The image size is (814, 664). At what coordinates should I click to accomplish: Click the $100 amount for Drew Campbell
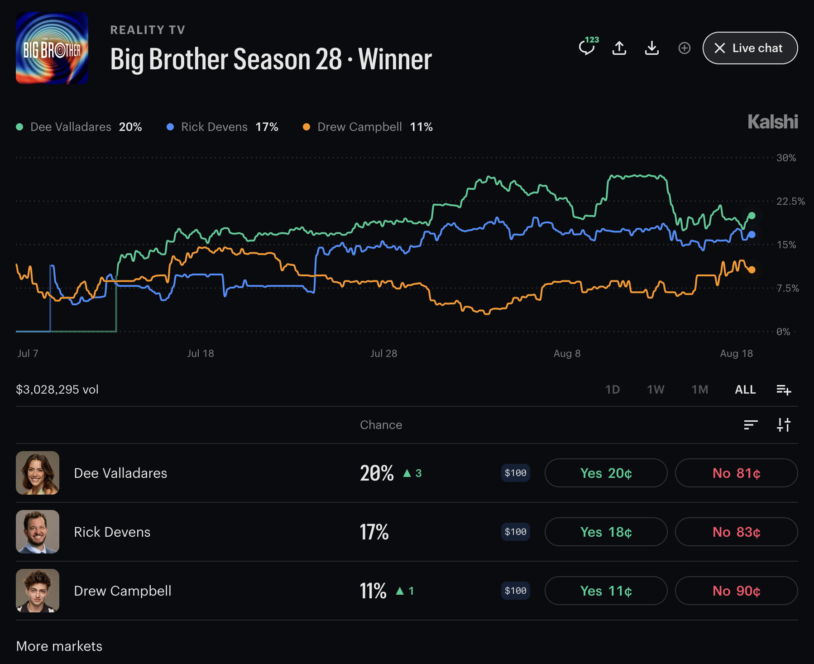tap(516, 591)
